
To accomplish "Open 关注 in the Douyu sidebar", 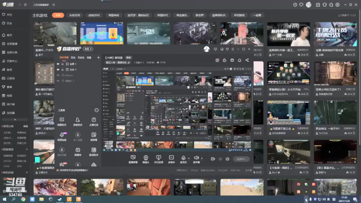I will [x=9, y=14].
